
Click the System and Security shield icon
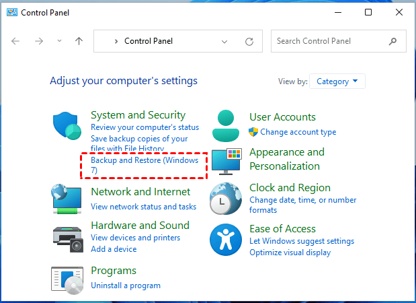67,125
